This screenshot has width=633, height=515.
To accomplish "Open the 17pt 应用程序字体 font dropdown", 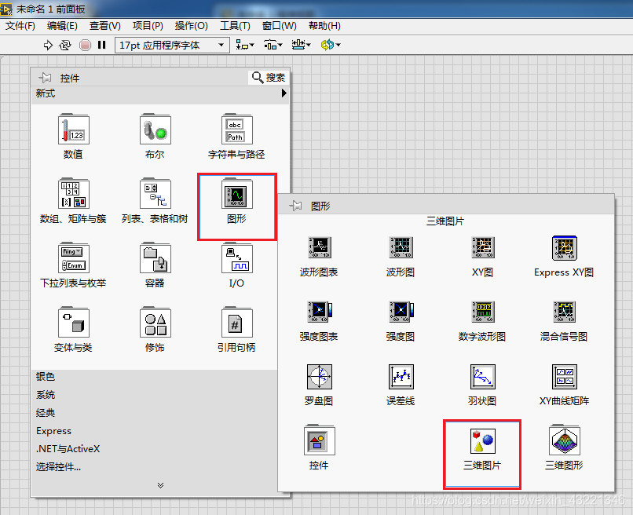I will pos(172,45).
